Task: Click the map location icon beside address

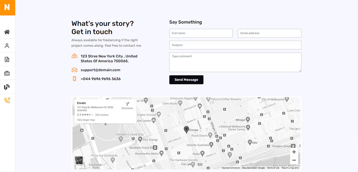Action: [x=75, y=56]
